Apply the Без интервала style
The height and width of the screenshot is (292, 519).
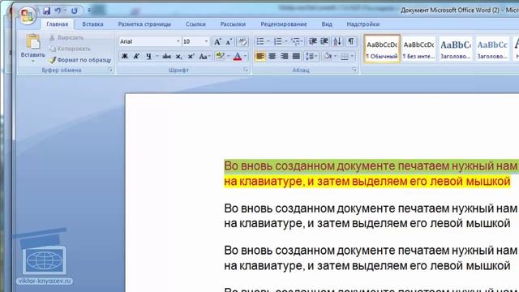[418, 49]
